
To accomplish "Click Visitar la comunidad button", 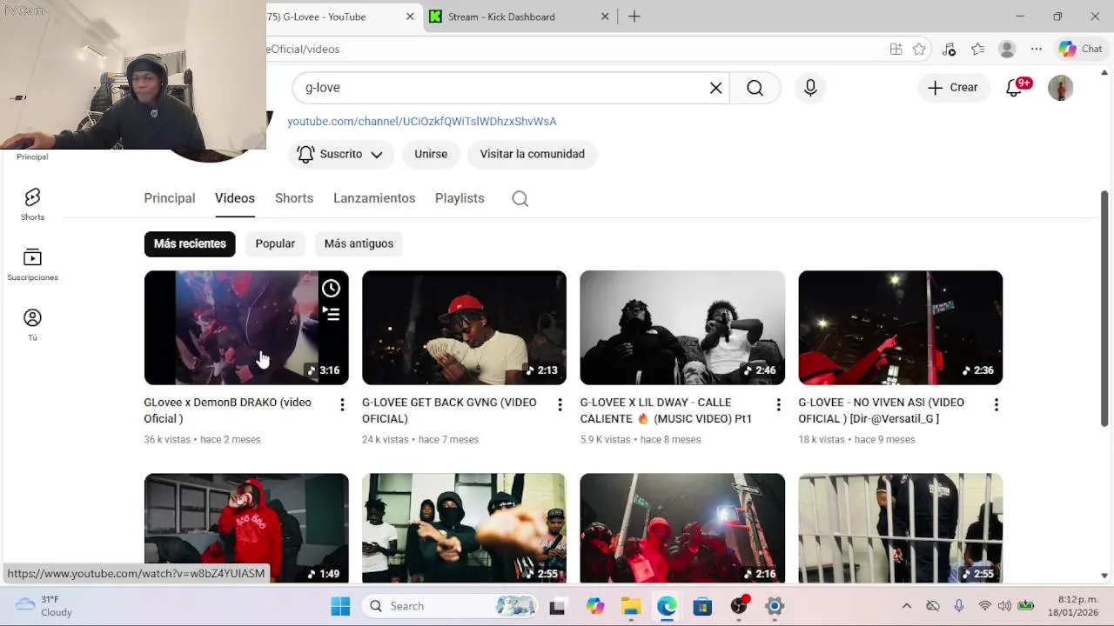I will click(x=533, y=154).
